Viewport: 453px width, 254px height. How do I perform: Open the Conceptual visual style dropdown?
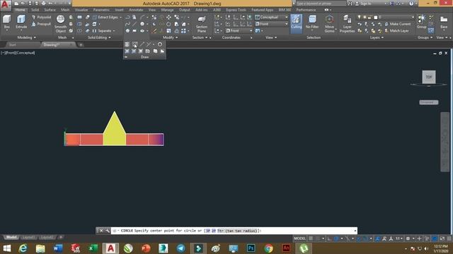click(x=272, y=17)
